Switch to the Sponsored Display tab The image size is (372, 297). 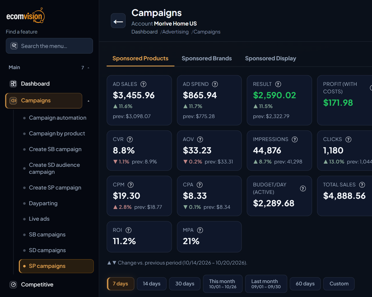click(x=271, y=58)
